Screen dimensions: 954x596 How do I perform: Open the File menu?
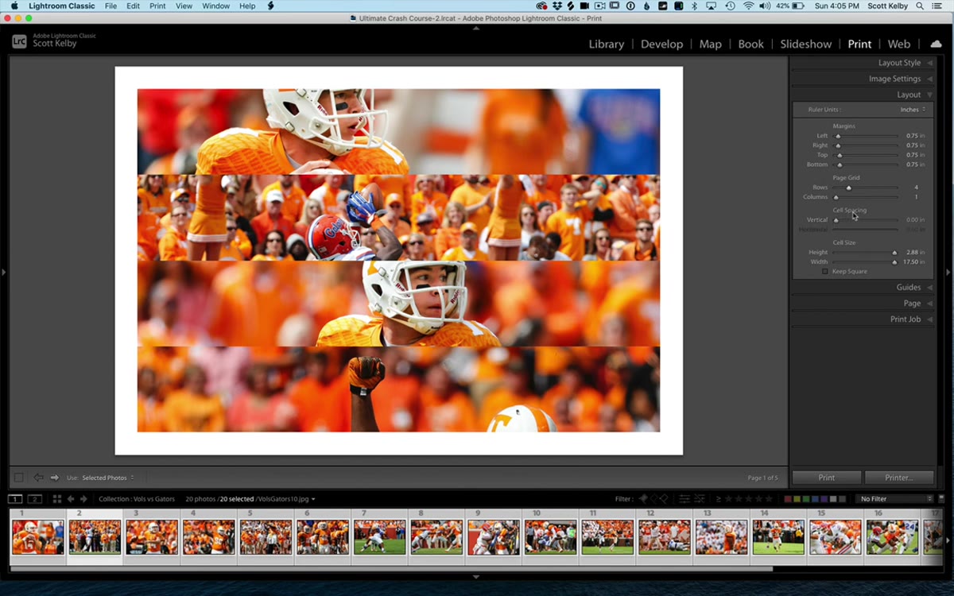(111, 6)
